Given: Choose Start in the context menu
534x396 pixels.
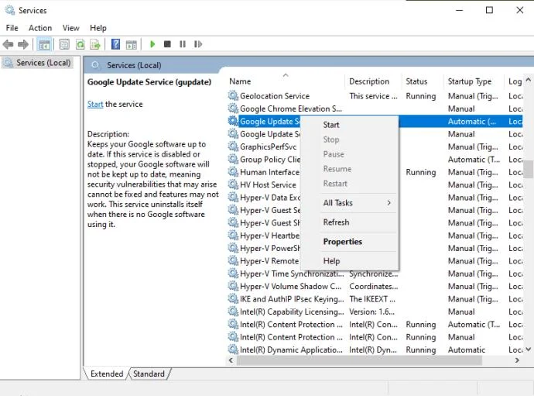Looking at the screenshot, I should coord(349,125).
